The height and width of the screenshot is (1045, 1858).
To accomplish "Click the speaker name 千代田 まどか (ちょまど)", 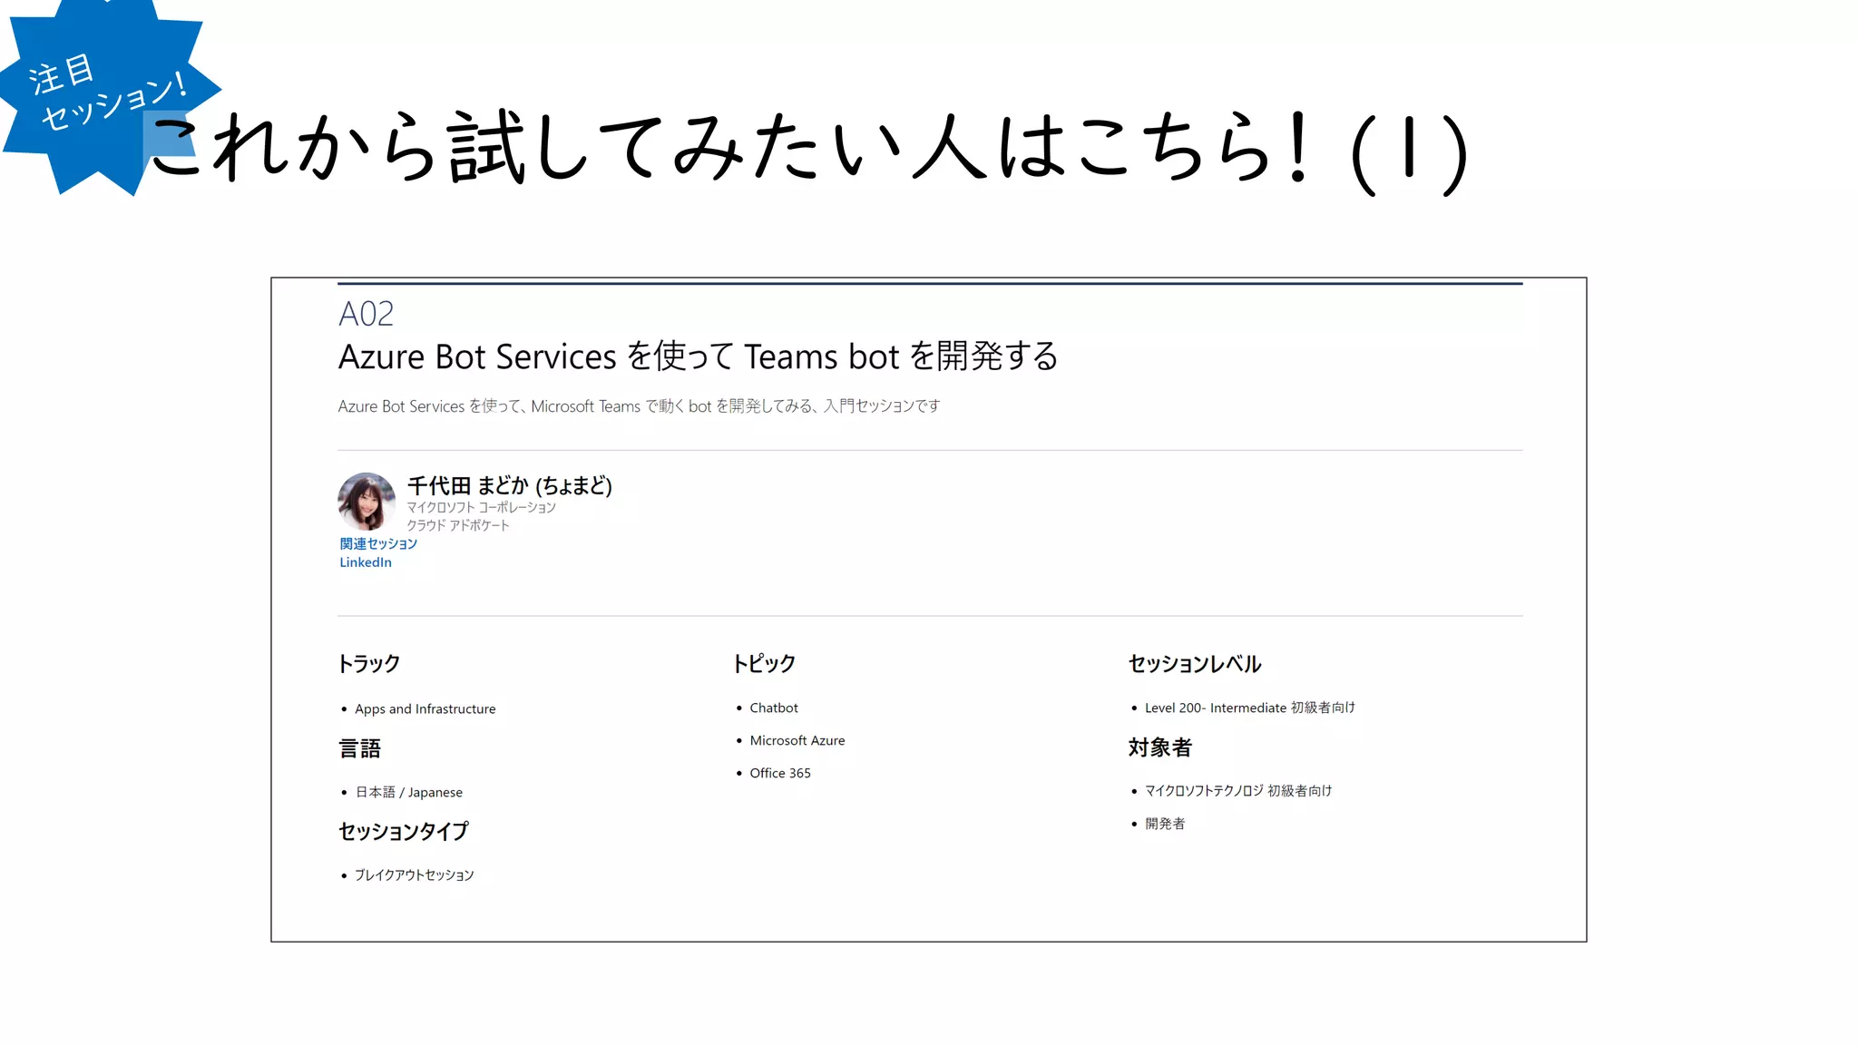I will (x=509, y=485).
